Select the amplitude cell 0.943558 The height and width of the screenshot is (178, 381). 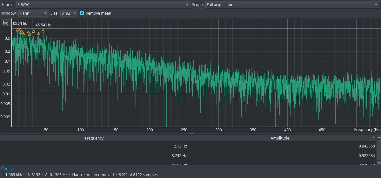pos(282,146)
